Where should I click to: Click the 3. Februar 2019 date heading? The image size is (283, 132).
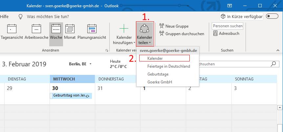(x=24, y=64)
